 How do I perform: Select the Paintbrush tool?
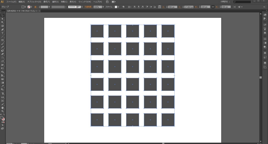[2, 44]
